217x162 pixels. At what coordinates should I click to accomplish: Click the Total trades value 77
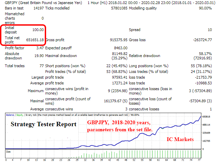41,66
